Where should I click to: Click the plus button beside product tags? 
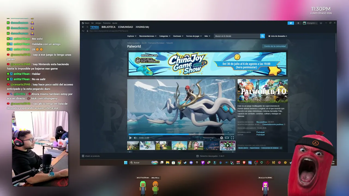(x=281, y=148)
